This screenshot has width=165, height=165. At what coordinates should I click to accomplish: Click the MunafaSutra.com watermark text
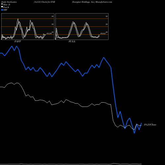click(x=104, y=2)
